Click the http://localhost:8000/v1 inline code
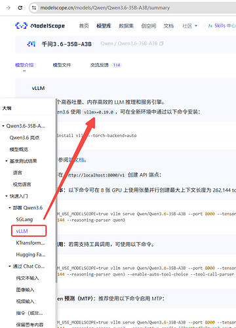The width and height of the screenshot is (236, 328). coord(95,175)
